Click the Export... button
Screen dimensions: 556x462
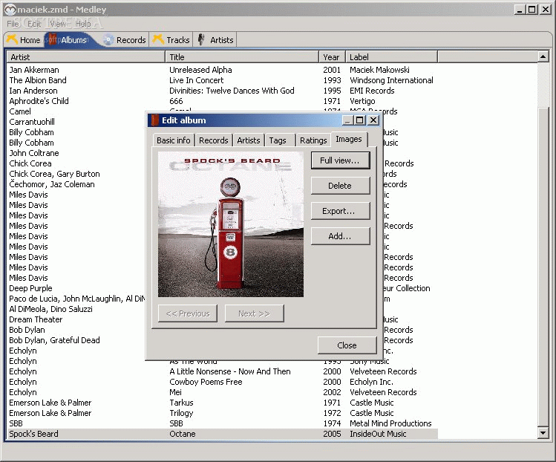(x=340, y=211)
